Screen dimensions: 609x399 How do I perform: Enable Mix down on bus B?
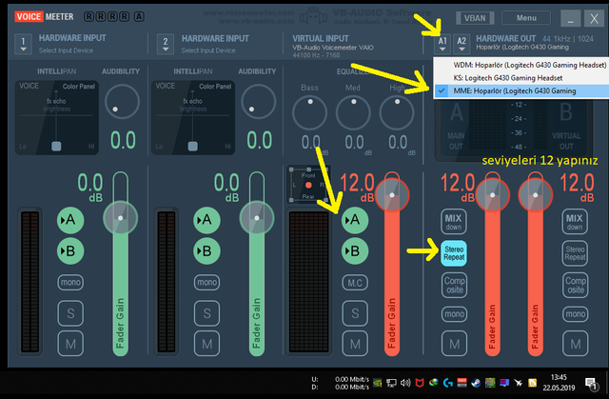click(575, 222)
